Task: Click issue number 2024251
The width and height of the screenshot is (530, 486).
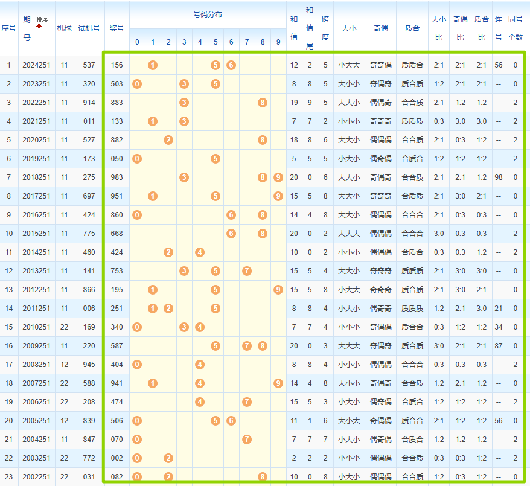Action: tap(36, 65)
